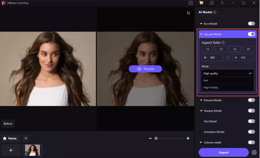Click the HitPaw FotorPea logo icon
Image resolution: width=260 pixels, height=158 pixels.
(x=3, y=3)
